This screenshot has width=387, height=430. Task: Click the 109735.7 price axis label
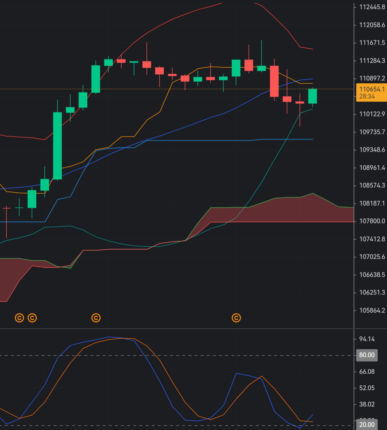(x=372, y=132)
